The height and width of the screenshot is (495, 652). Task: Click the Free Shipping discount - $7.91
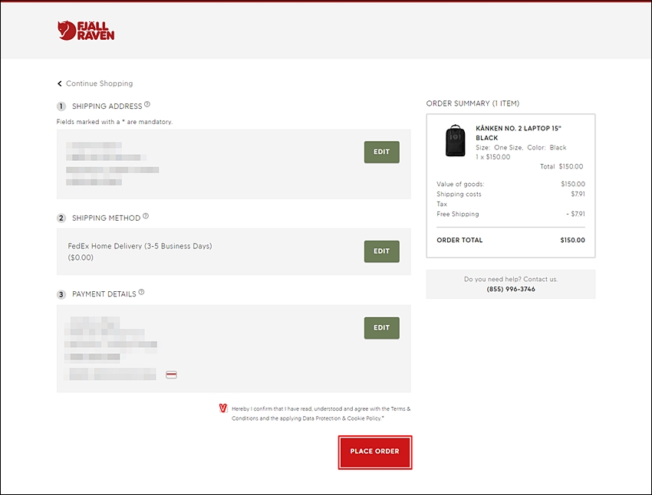click(x=575, y=214)
